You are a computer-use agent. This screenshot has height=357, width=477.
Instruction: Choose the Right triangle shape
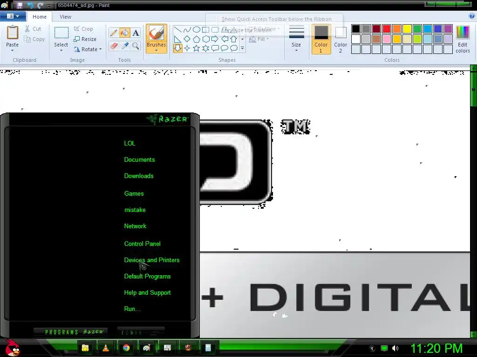177,39
